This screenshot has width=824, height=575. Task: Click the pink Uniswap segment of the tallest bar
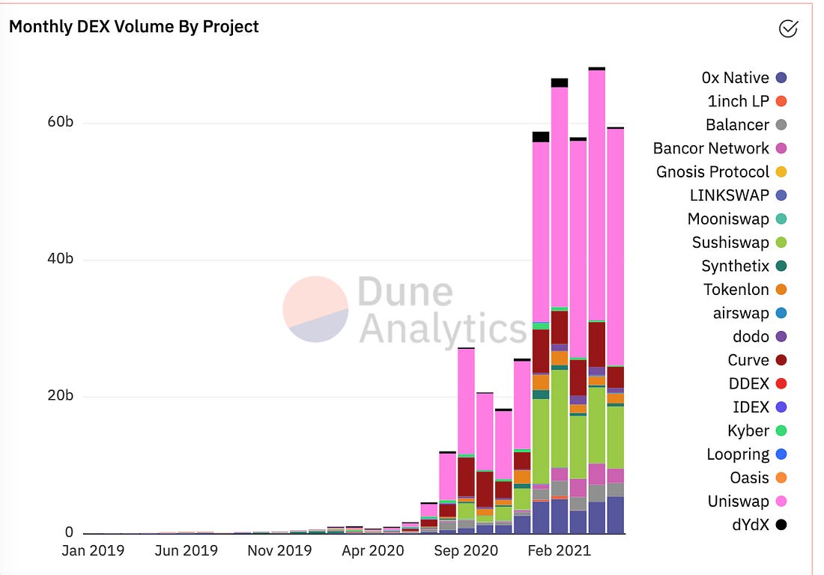tap(597, 195)
